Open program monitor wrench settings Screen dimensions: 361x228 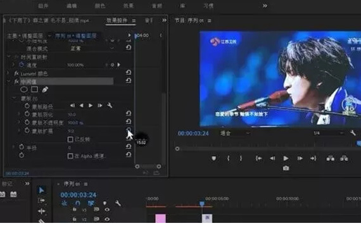coord(353,132)
